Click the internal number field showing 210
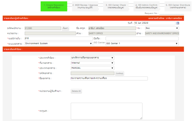The height and width of the screenshot is (121, 194). pos(59,38)
